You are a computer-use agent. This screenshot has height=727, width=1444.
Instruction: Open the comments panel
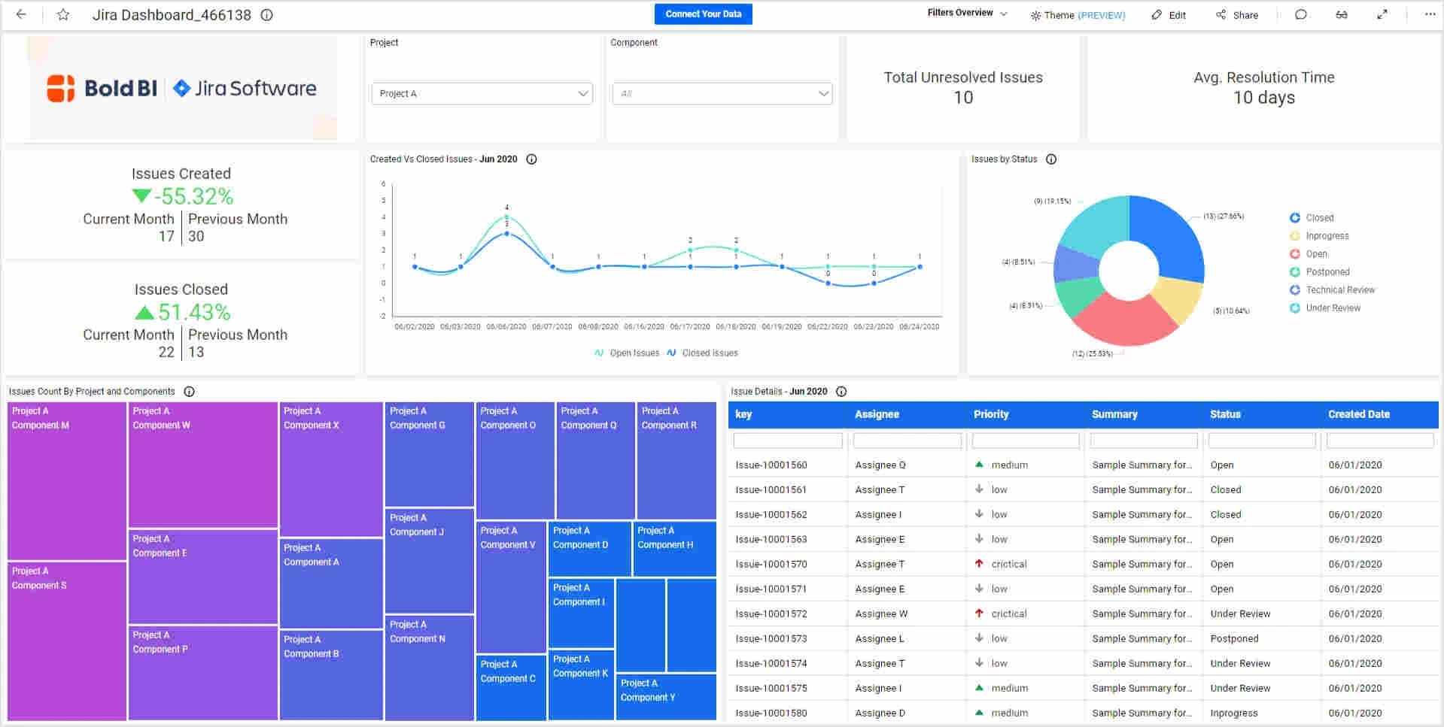1301,14
